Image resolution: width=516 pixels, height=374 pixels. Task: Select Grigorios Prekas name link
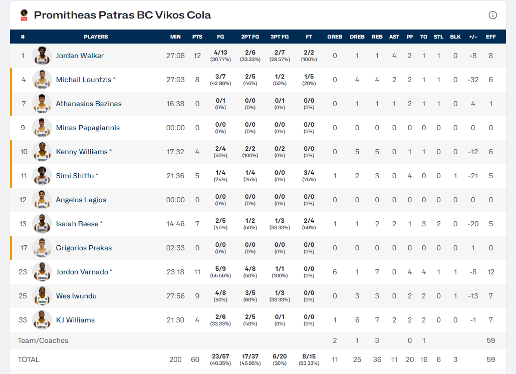tap(84, 248)
